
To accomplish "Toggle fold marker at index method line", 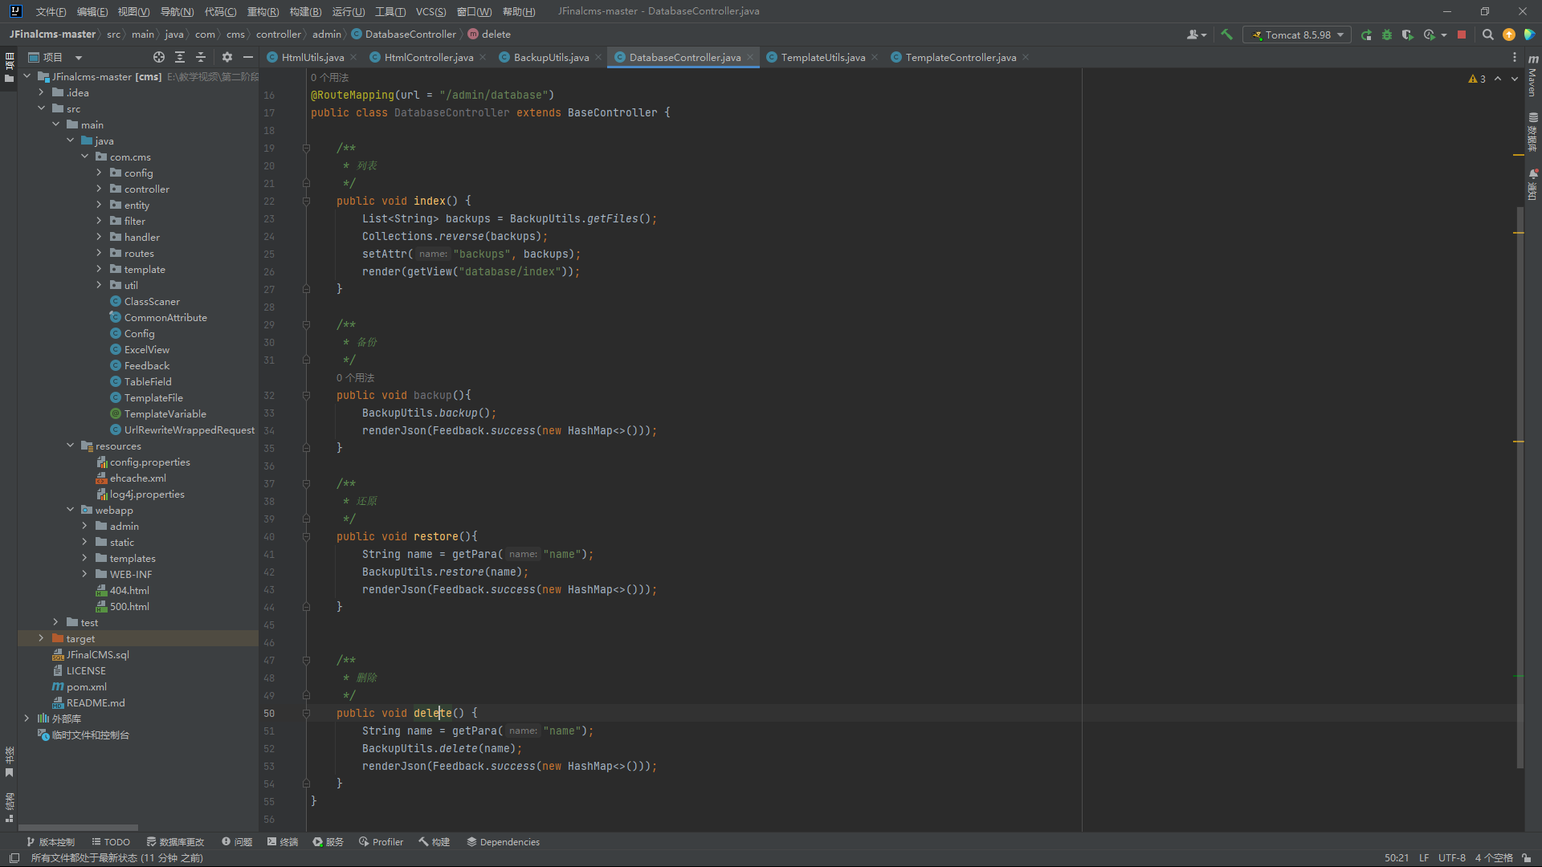I will click(306, 201).
